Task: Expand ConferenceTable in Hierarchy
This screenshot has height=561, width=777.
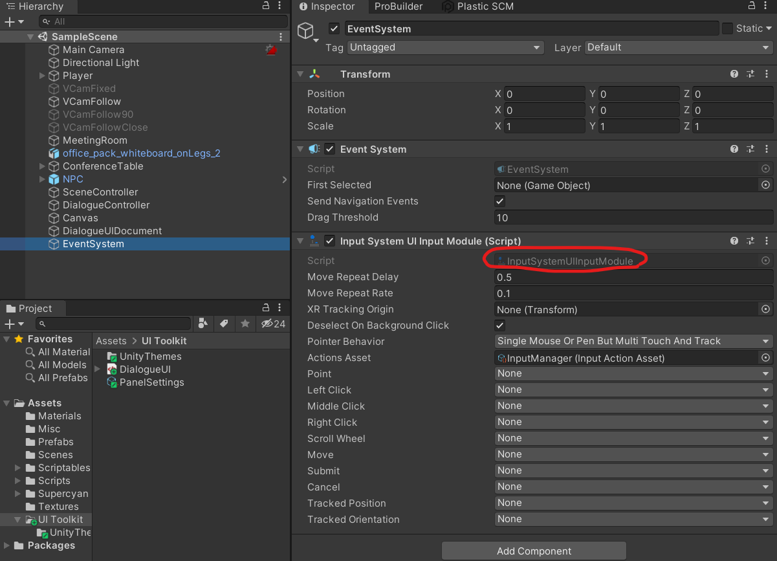Action: pos(43,166)
